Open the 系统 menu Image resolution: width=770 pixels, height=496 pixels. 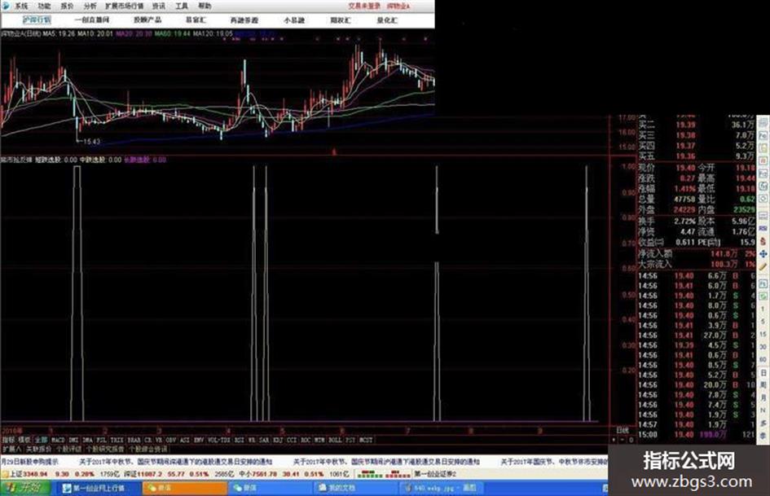tap(20, 6)
